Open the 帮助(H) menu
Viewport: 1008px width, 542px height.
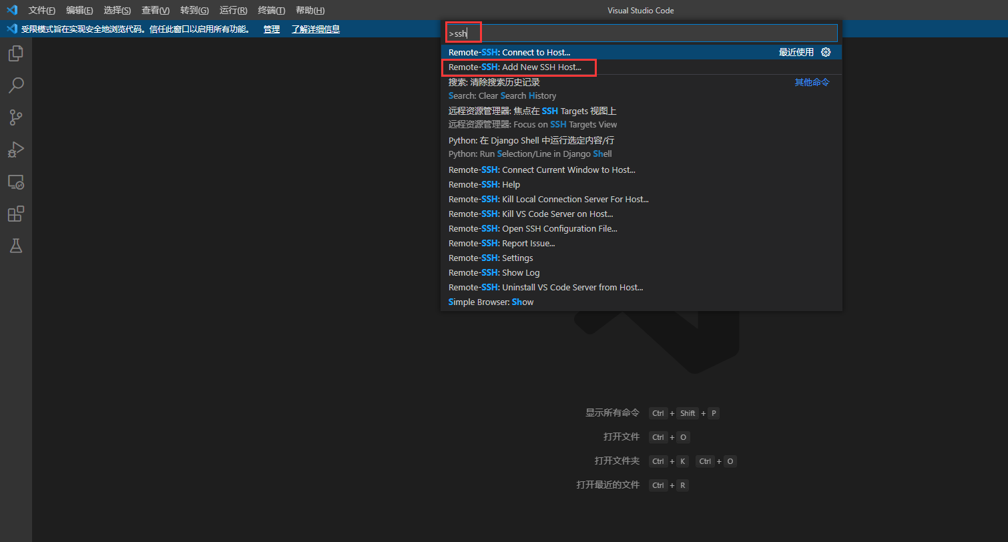(x=310, y=11)
